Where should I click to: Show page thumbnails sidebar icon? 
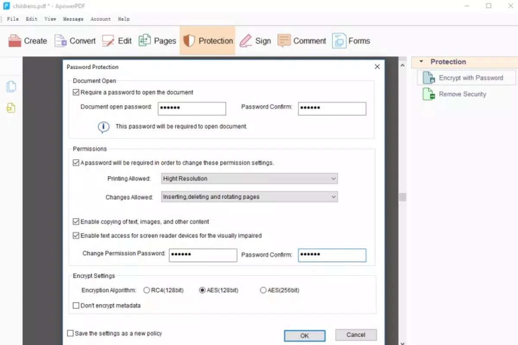pos(11,87)
